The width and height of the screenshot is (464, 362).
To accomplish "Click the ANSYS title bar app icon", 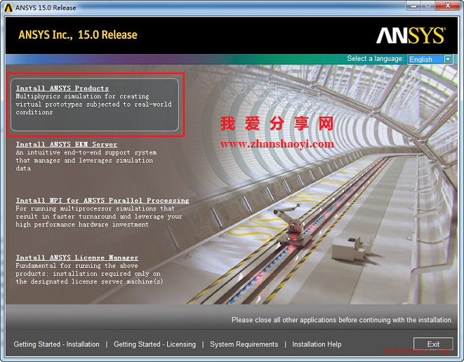I will click(x=9, y=8).
